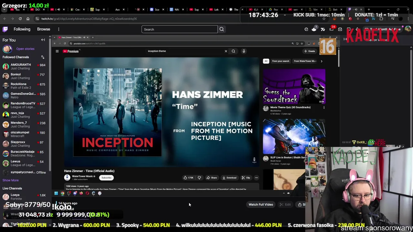
Task: Open the tab search dropdown arrow
Action: click(x=4, y=10)
